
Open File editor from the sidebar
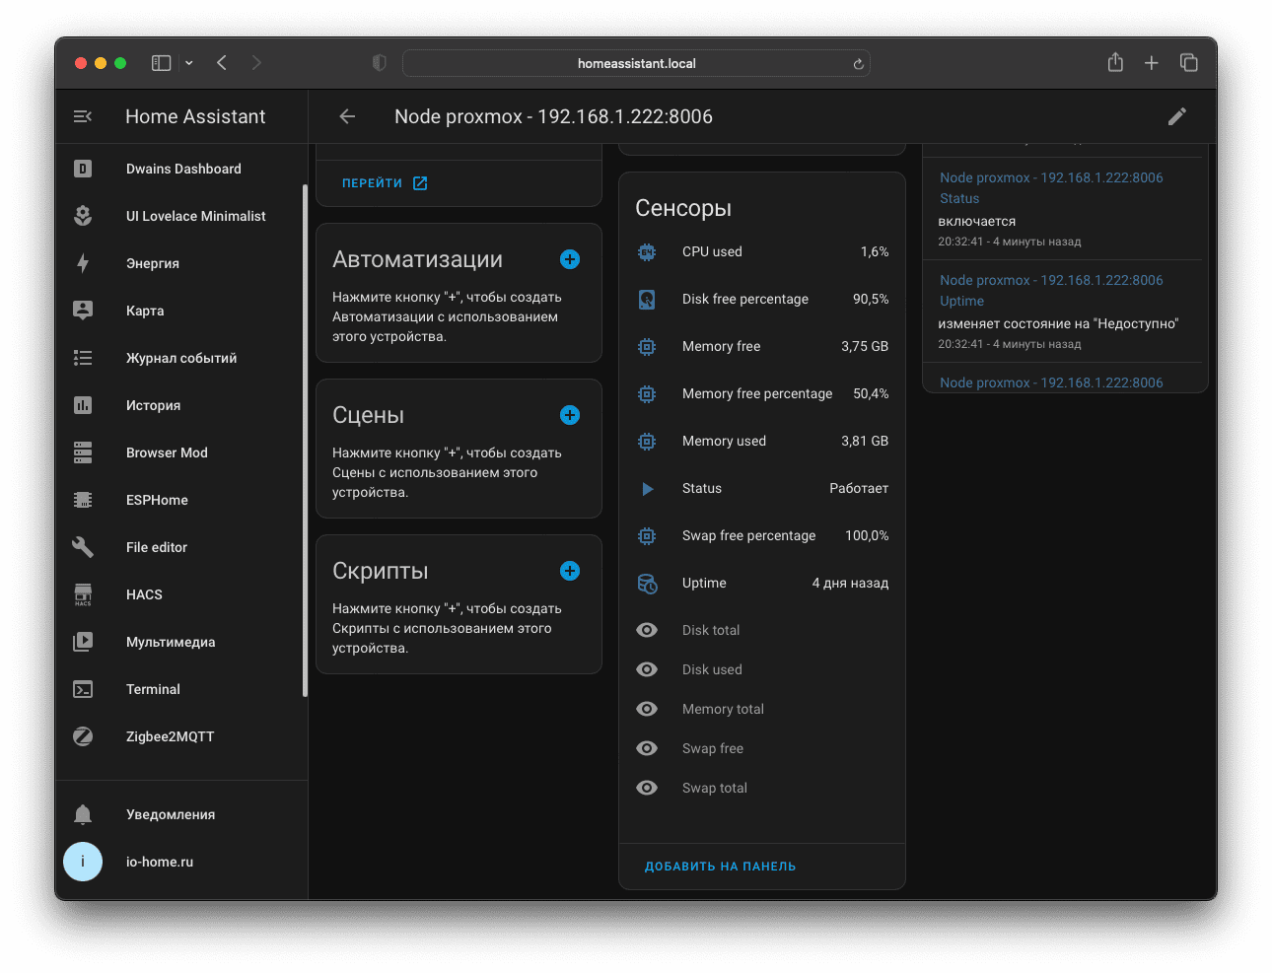(157, 547)
